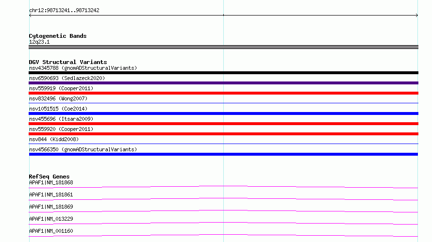Open the nsv559920 (Cooper2011) label

click(x=61, y=129)
